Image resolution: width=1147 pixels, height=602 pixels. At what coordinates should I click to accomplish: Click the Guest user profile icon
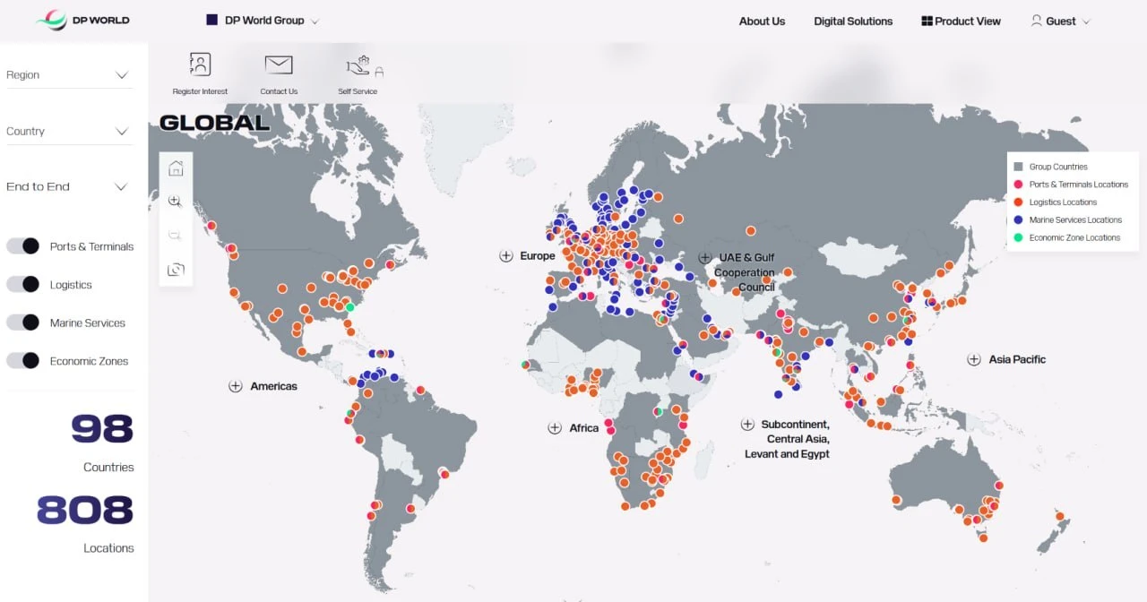[x=1037, y=21]
